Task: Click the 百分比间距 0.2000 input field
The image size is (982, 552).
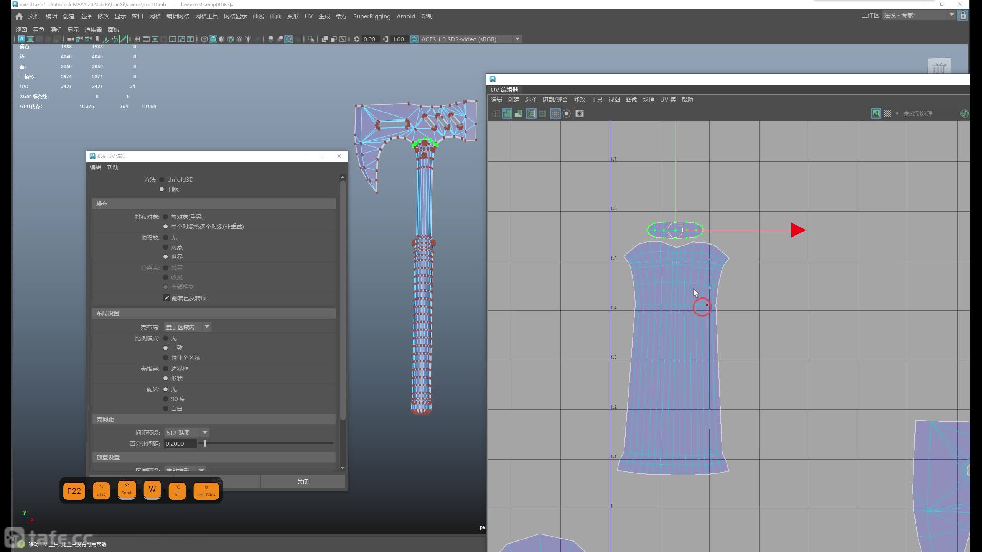Action: (x=180, y=444)
